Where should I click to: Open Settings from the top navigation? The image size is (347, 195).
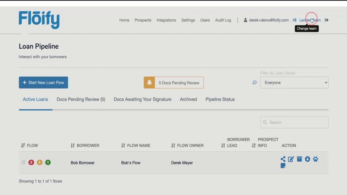(188, 20)
